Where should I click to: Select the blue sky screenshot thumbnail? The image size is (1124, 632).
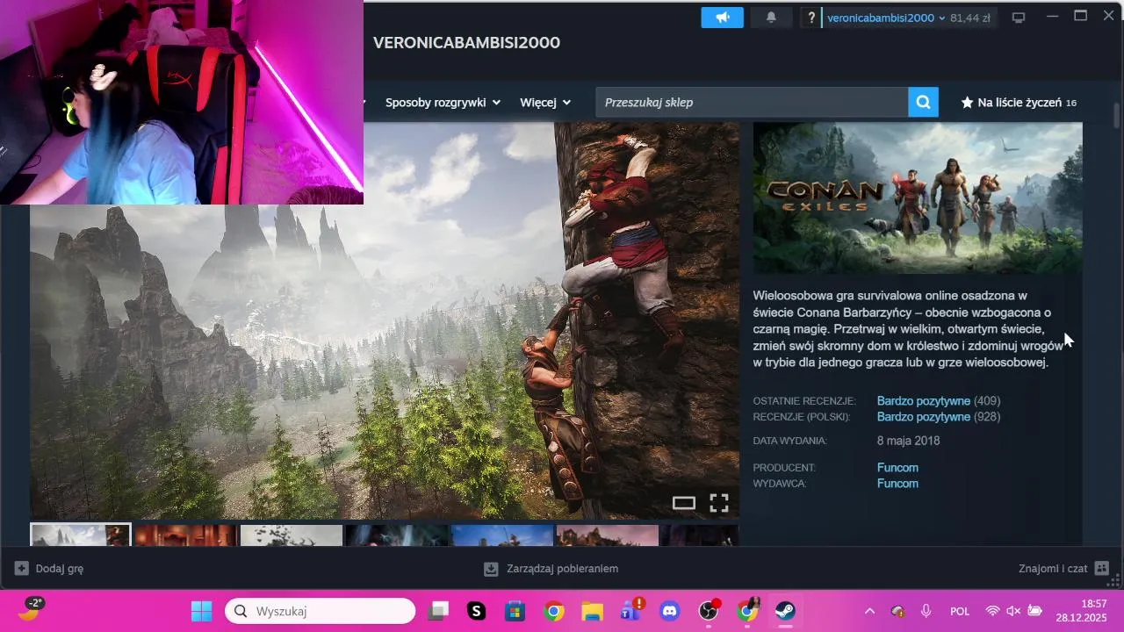click(x=501, y=535)
